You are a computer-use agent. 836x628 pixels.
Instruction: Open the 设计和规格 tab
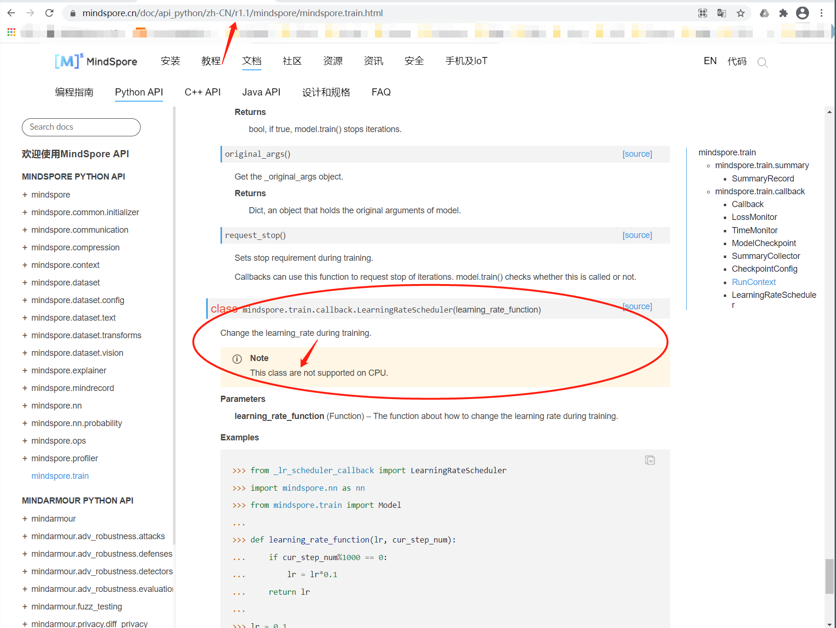pos(326,92)
